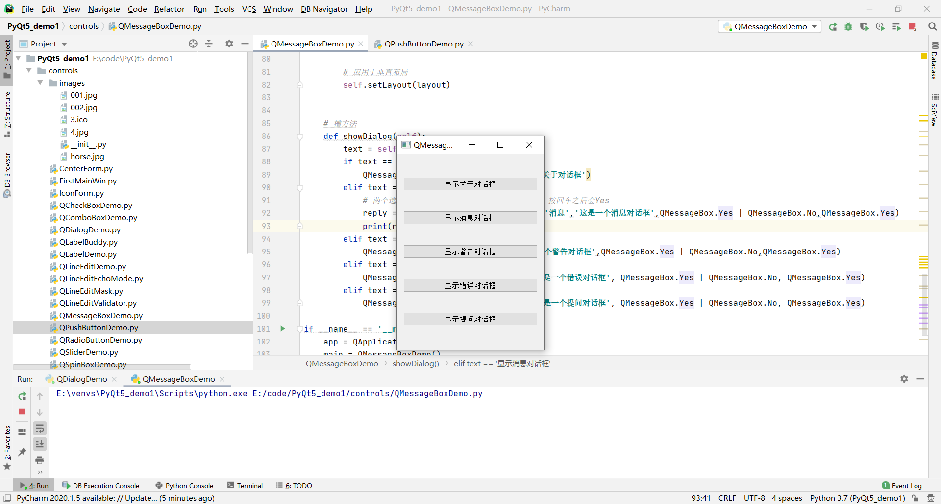This screenshot has width=941, height=504.
Task: Click the Project tree vertical scrollbar
Action: (x=249, y=154)
